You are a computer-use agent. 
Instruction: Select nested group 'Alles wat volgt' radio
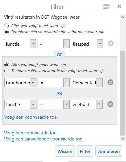(7, 65)
